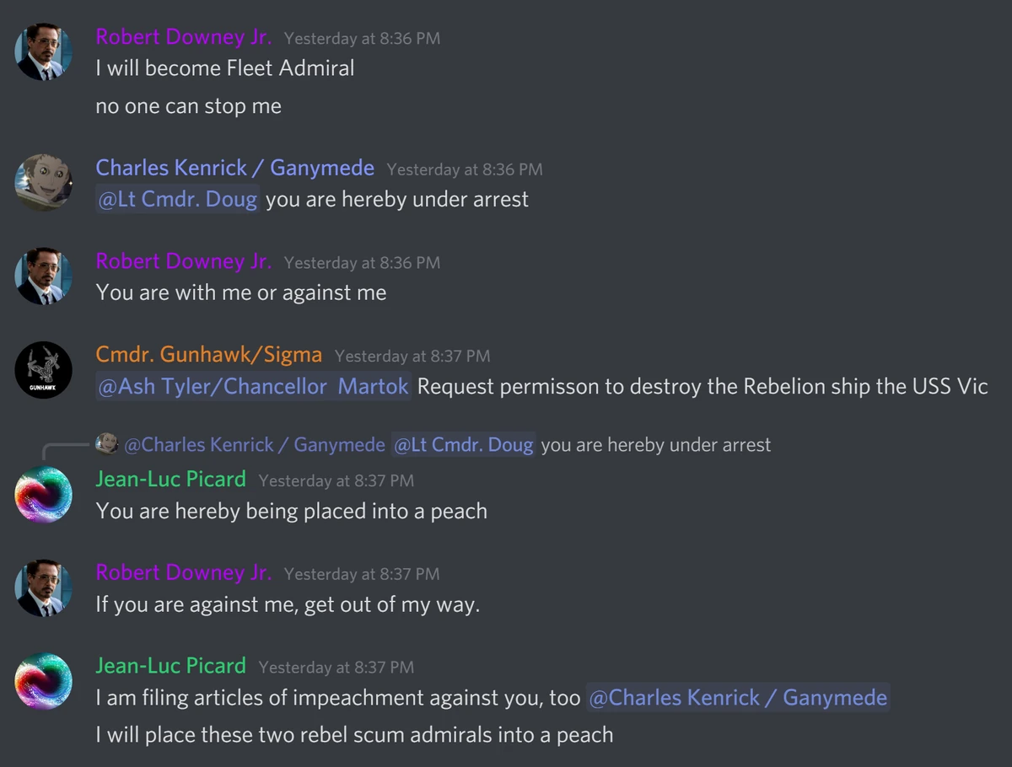Open the Charles Kenrick / Ganymede username in message header
The height and width of the screenshot is (767, 1012).
pyautogui.click(x=234, y=168)
